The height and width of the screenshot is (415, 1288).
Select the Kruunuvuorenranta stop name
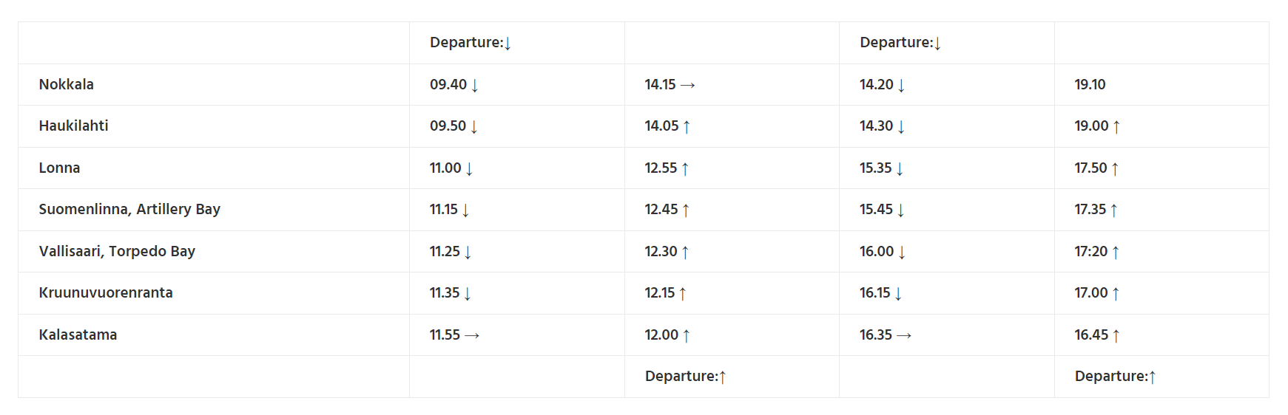[x=106, y=293]
